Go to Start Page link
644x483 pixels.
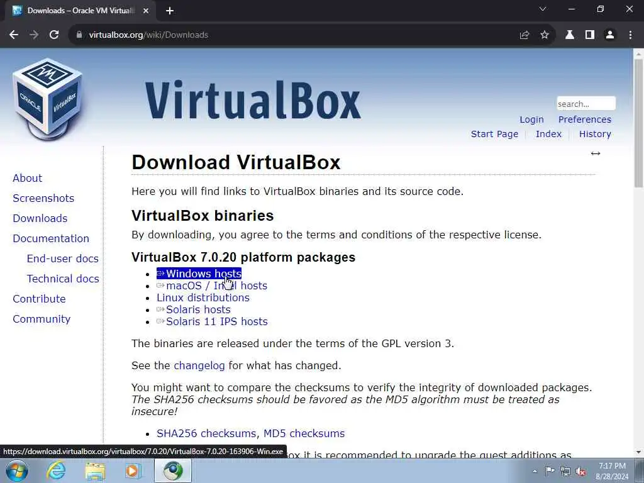click(x=494, y=134)
